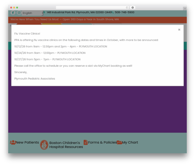The height and width of the screenshot is (165, 195).
Task: Reload the page in the browser bar
Action: (127, 7)
